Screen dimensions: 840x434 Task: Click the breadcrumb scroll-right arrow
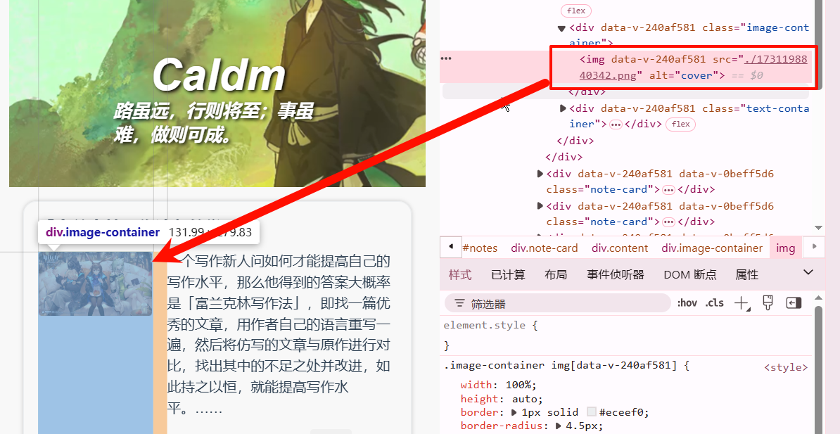click(814, 246)
